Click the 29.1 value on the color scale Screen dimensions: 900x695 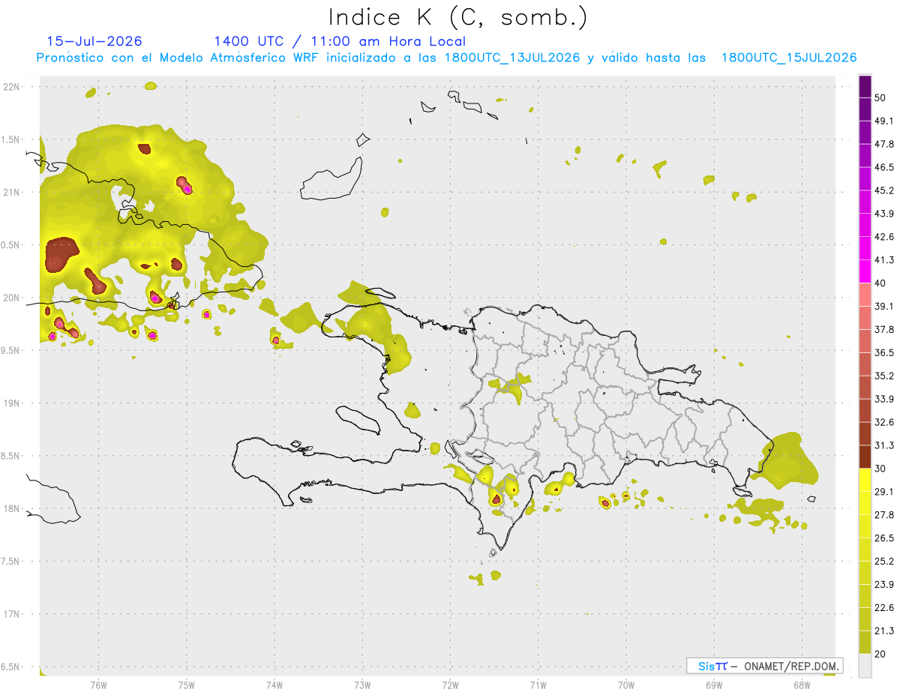point(884,492)
